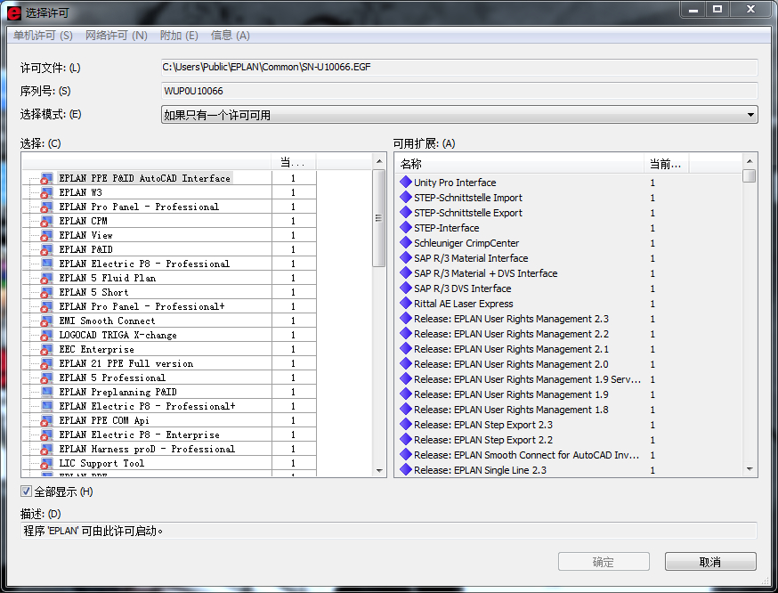Click the 许可文件 path field
This screenshot has height=593, width=778.
459,67
